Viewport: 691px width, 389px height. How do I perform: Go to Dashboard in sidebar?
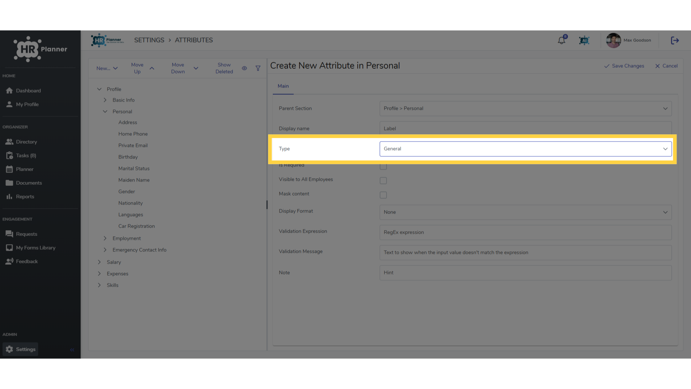[x=23, y=90]
